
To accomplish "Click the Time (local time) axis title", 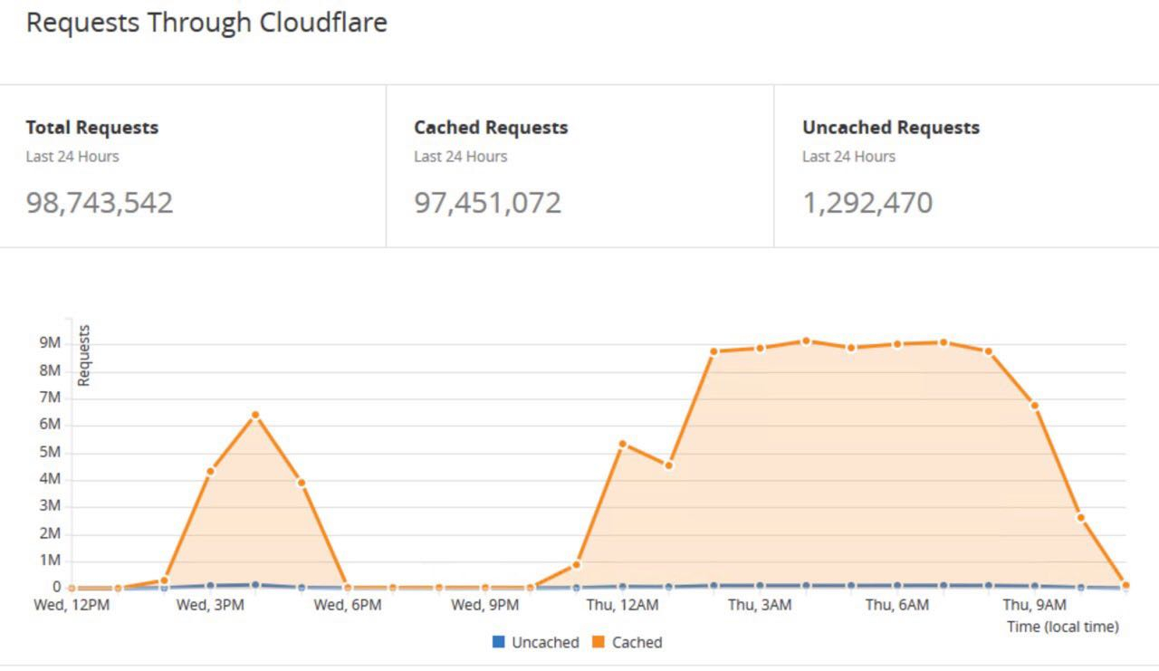I will [1063, 627].
